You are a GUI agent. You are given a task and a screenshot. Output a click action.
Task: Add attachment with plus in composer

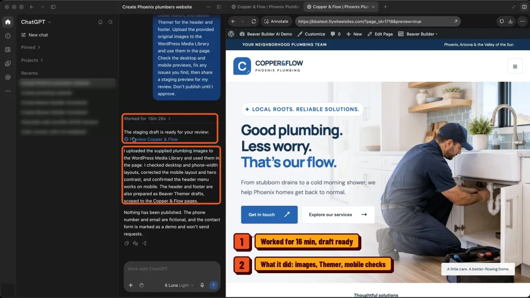131,285
